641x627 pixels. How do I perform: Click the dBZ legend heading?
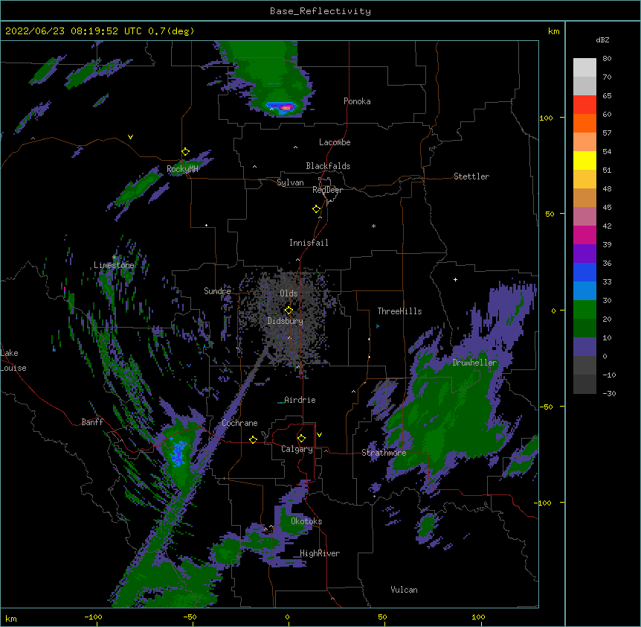(x=602, y=40)
